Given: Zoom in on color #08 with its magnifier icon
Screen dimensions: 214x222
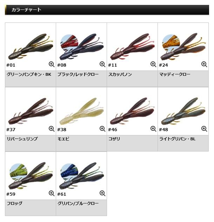Looking at the screenshot, I should point(102,64).
